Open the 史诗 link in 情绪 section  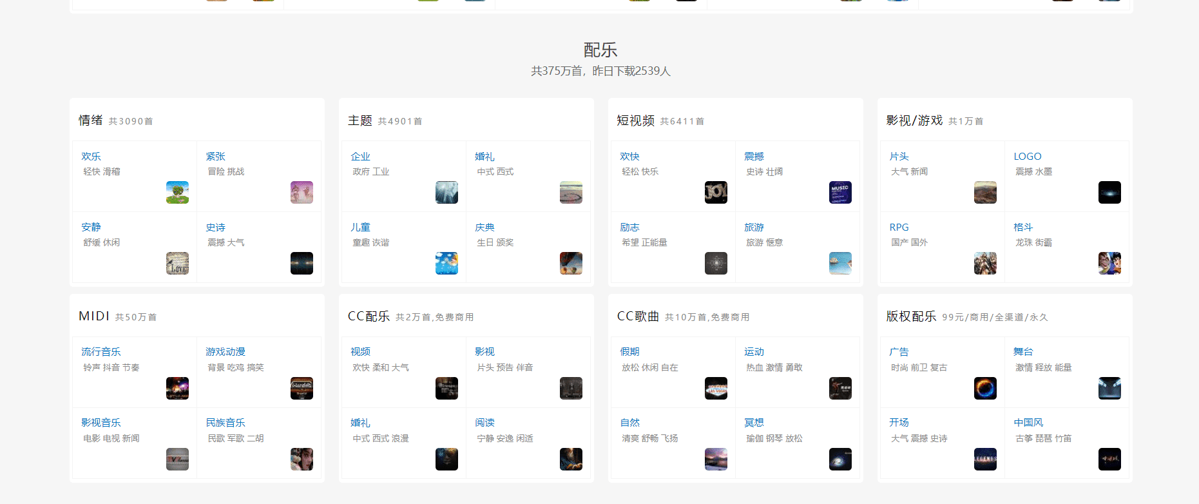click(215, 227)
